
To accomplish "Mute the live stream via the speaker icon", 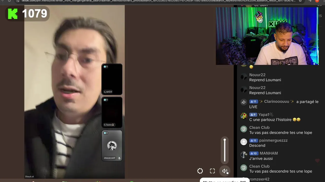I will coord(225,171).
